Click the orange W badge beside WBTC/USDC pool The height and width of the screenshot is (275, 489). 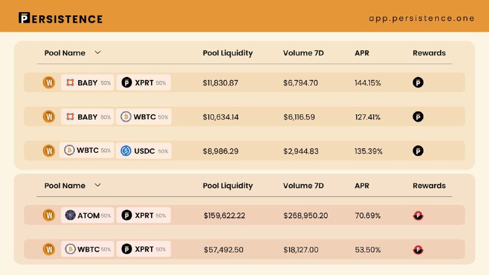pos(49,150)
